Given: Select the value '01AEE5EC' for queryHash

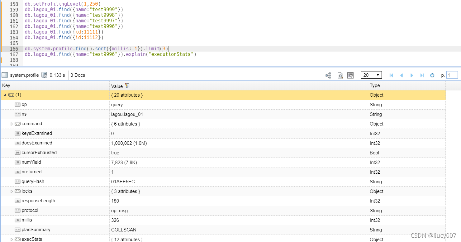Looking at the screenshot, I should [x=123, y=182].
